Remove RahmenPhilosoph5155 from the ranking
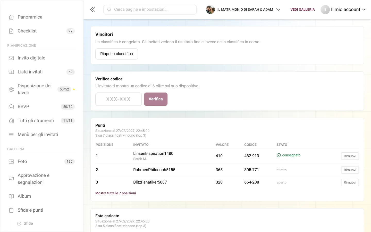The width and height of the screenshot is (371, 232). coord(350,170)
